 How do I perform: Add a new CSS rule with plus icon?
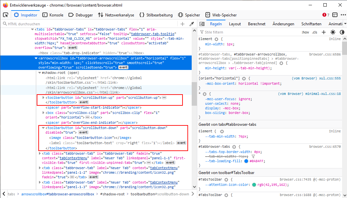point(324,32)
